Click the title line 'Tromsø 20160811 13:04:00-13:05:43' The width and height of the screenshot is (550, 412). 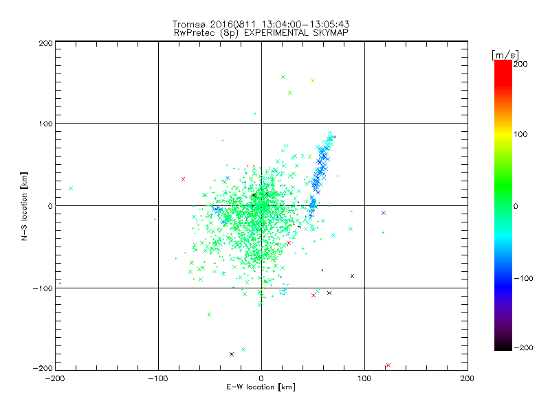point(261,24)
